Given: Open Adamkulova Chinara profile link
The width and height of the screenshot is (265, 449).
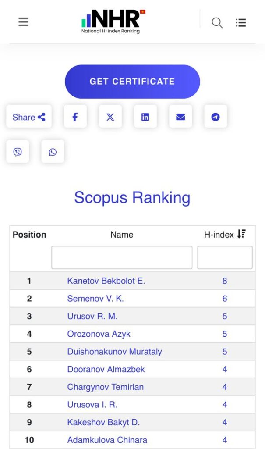Looking at the screenshot, I should [x=107, y=440].
